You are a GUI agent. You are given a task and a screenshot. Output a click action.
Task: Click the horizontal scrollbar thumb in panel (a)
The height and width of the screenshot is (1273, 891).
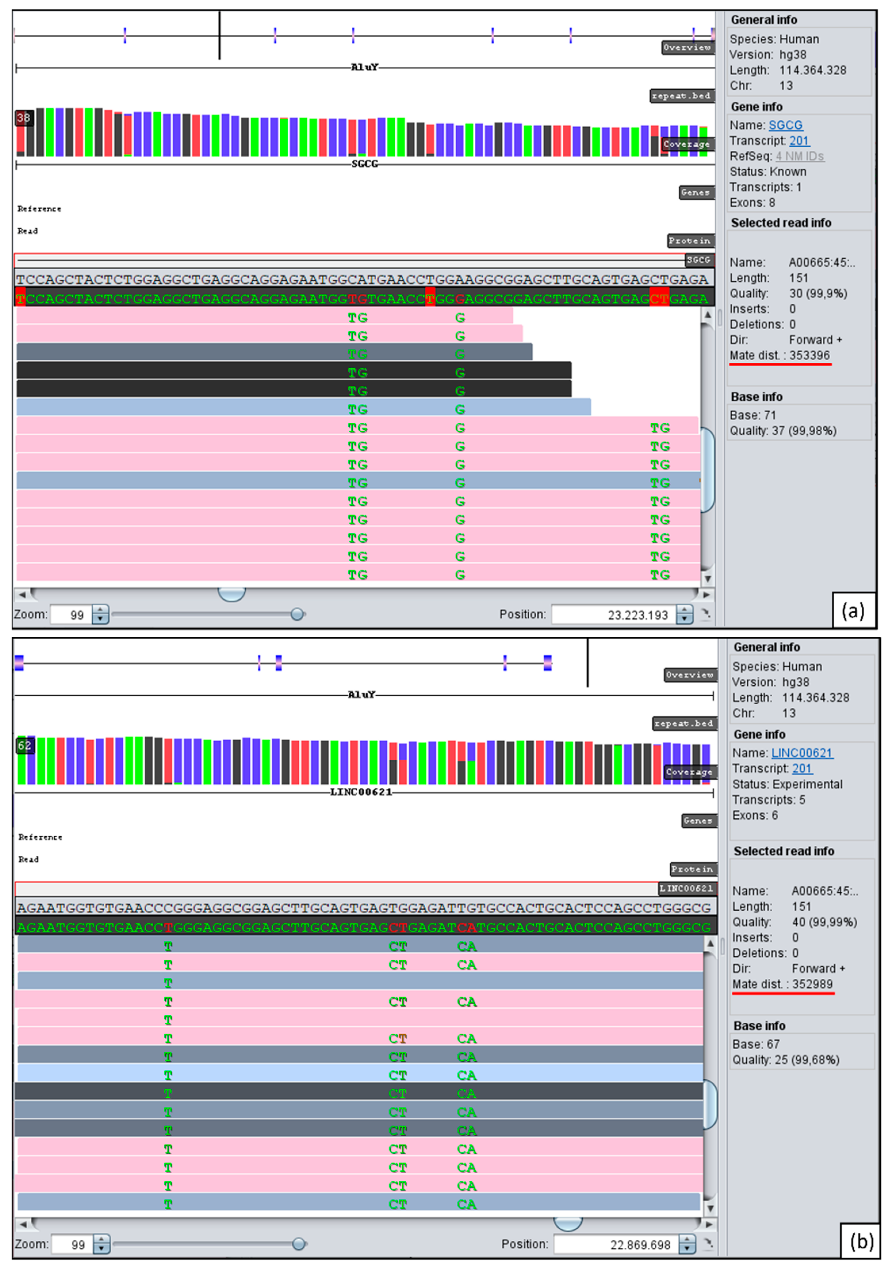[x=231, y=594]
